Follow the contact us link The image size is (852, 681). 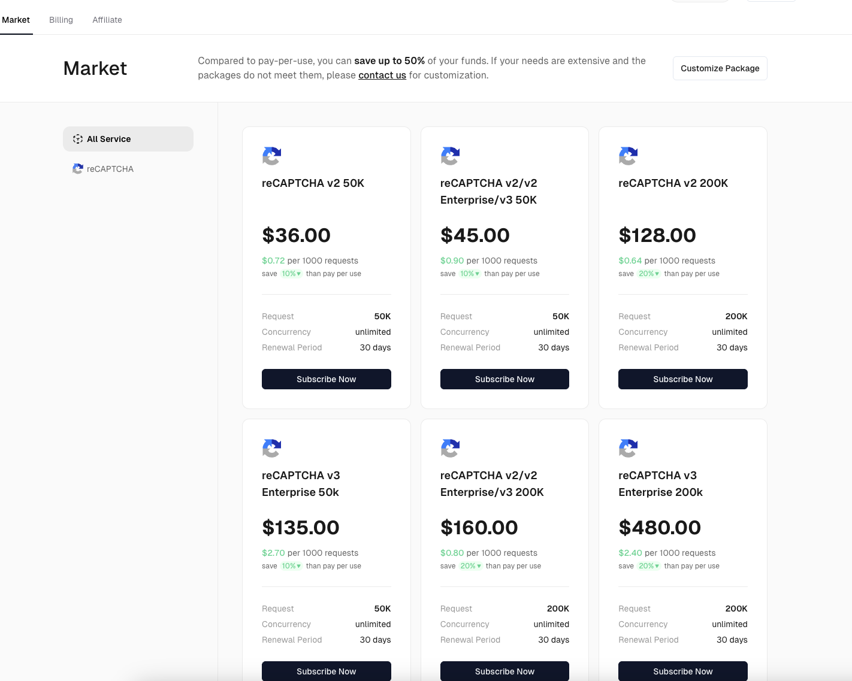coord(382,75)
